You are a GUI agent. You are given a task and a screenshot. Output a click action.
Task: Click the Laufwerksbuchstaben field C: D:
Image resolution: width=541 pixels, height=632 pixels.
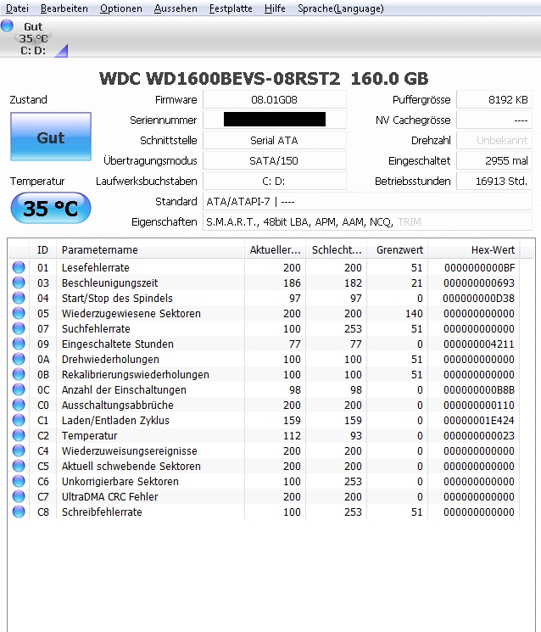275,181
